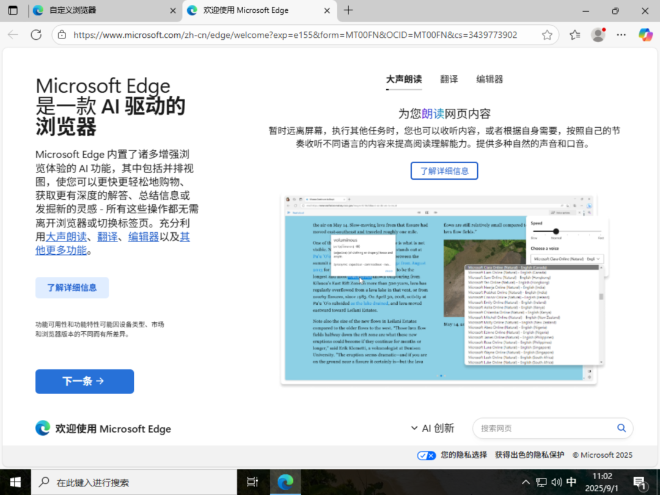The height and width of the screenshot is (495, 660).
Task: Select the 编辑器 tab
Action: click(490, 79)
